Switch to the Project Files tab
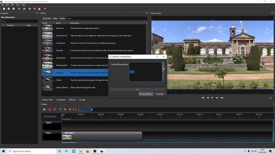This screenshot has height=154, width=275. [47, 100]
